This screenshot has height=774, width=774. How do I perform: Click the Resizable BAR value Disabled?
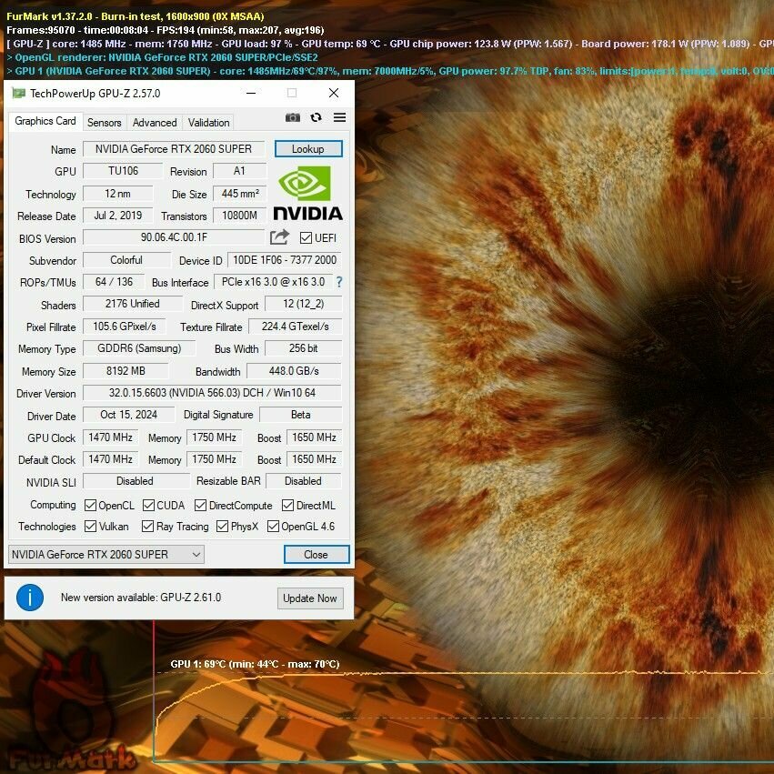[304, 481]
